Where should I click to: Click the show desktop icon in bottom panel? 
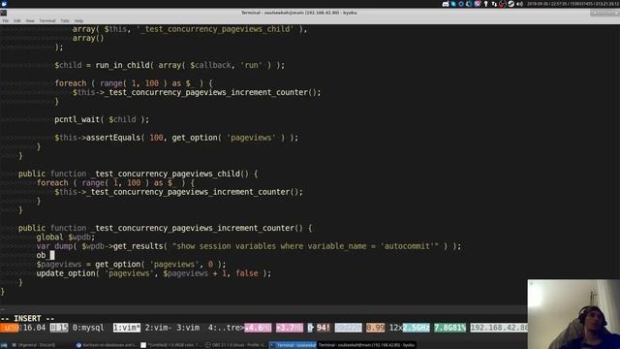4,345
